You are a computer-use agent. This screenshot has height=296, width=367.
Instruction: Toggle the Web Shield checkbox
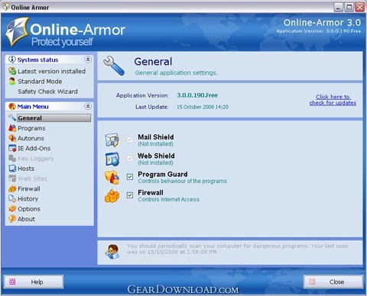coord(130,159)
